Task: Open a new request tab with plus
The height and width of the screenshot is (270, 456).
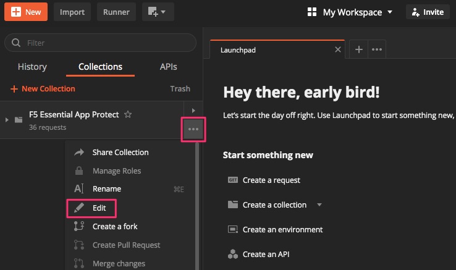Action: 359,49
